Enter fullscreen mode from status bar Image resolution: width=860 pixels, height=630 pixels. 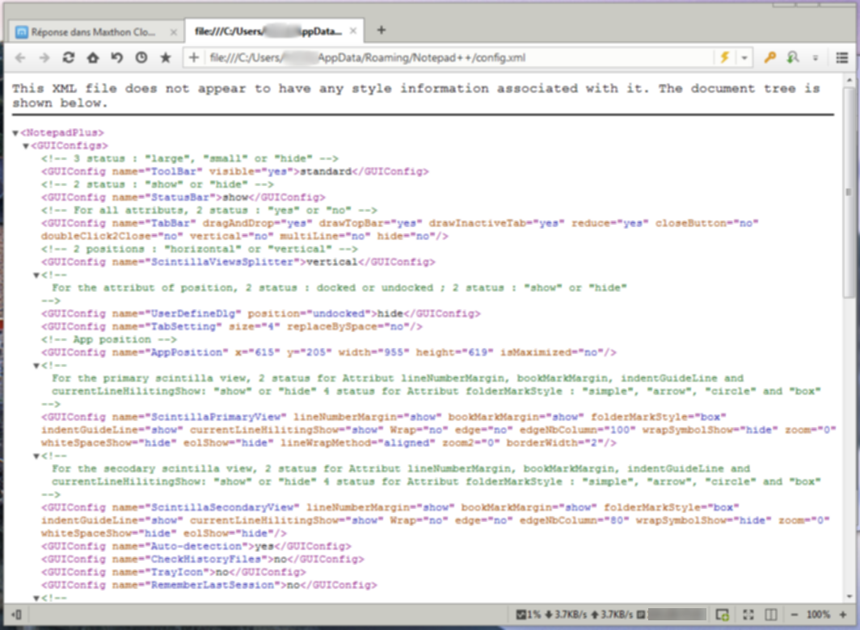click(x=748, y=615)
